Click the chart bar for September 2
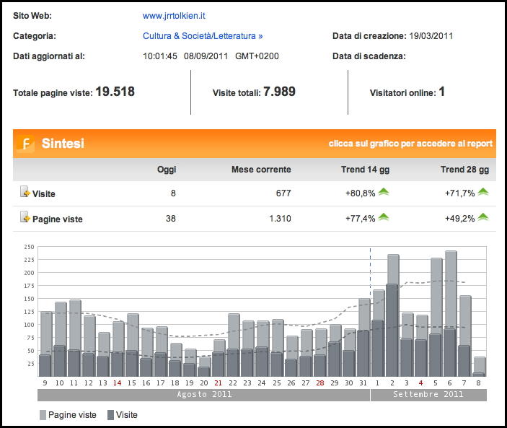Screen dimensions: 507x428 [x=392, y=318]
